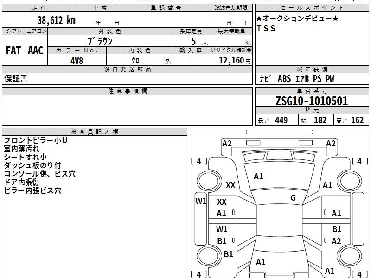371x278 pixels.
Task: Click the A1 mark on the hood
Action: [x=258, y=176]
